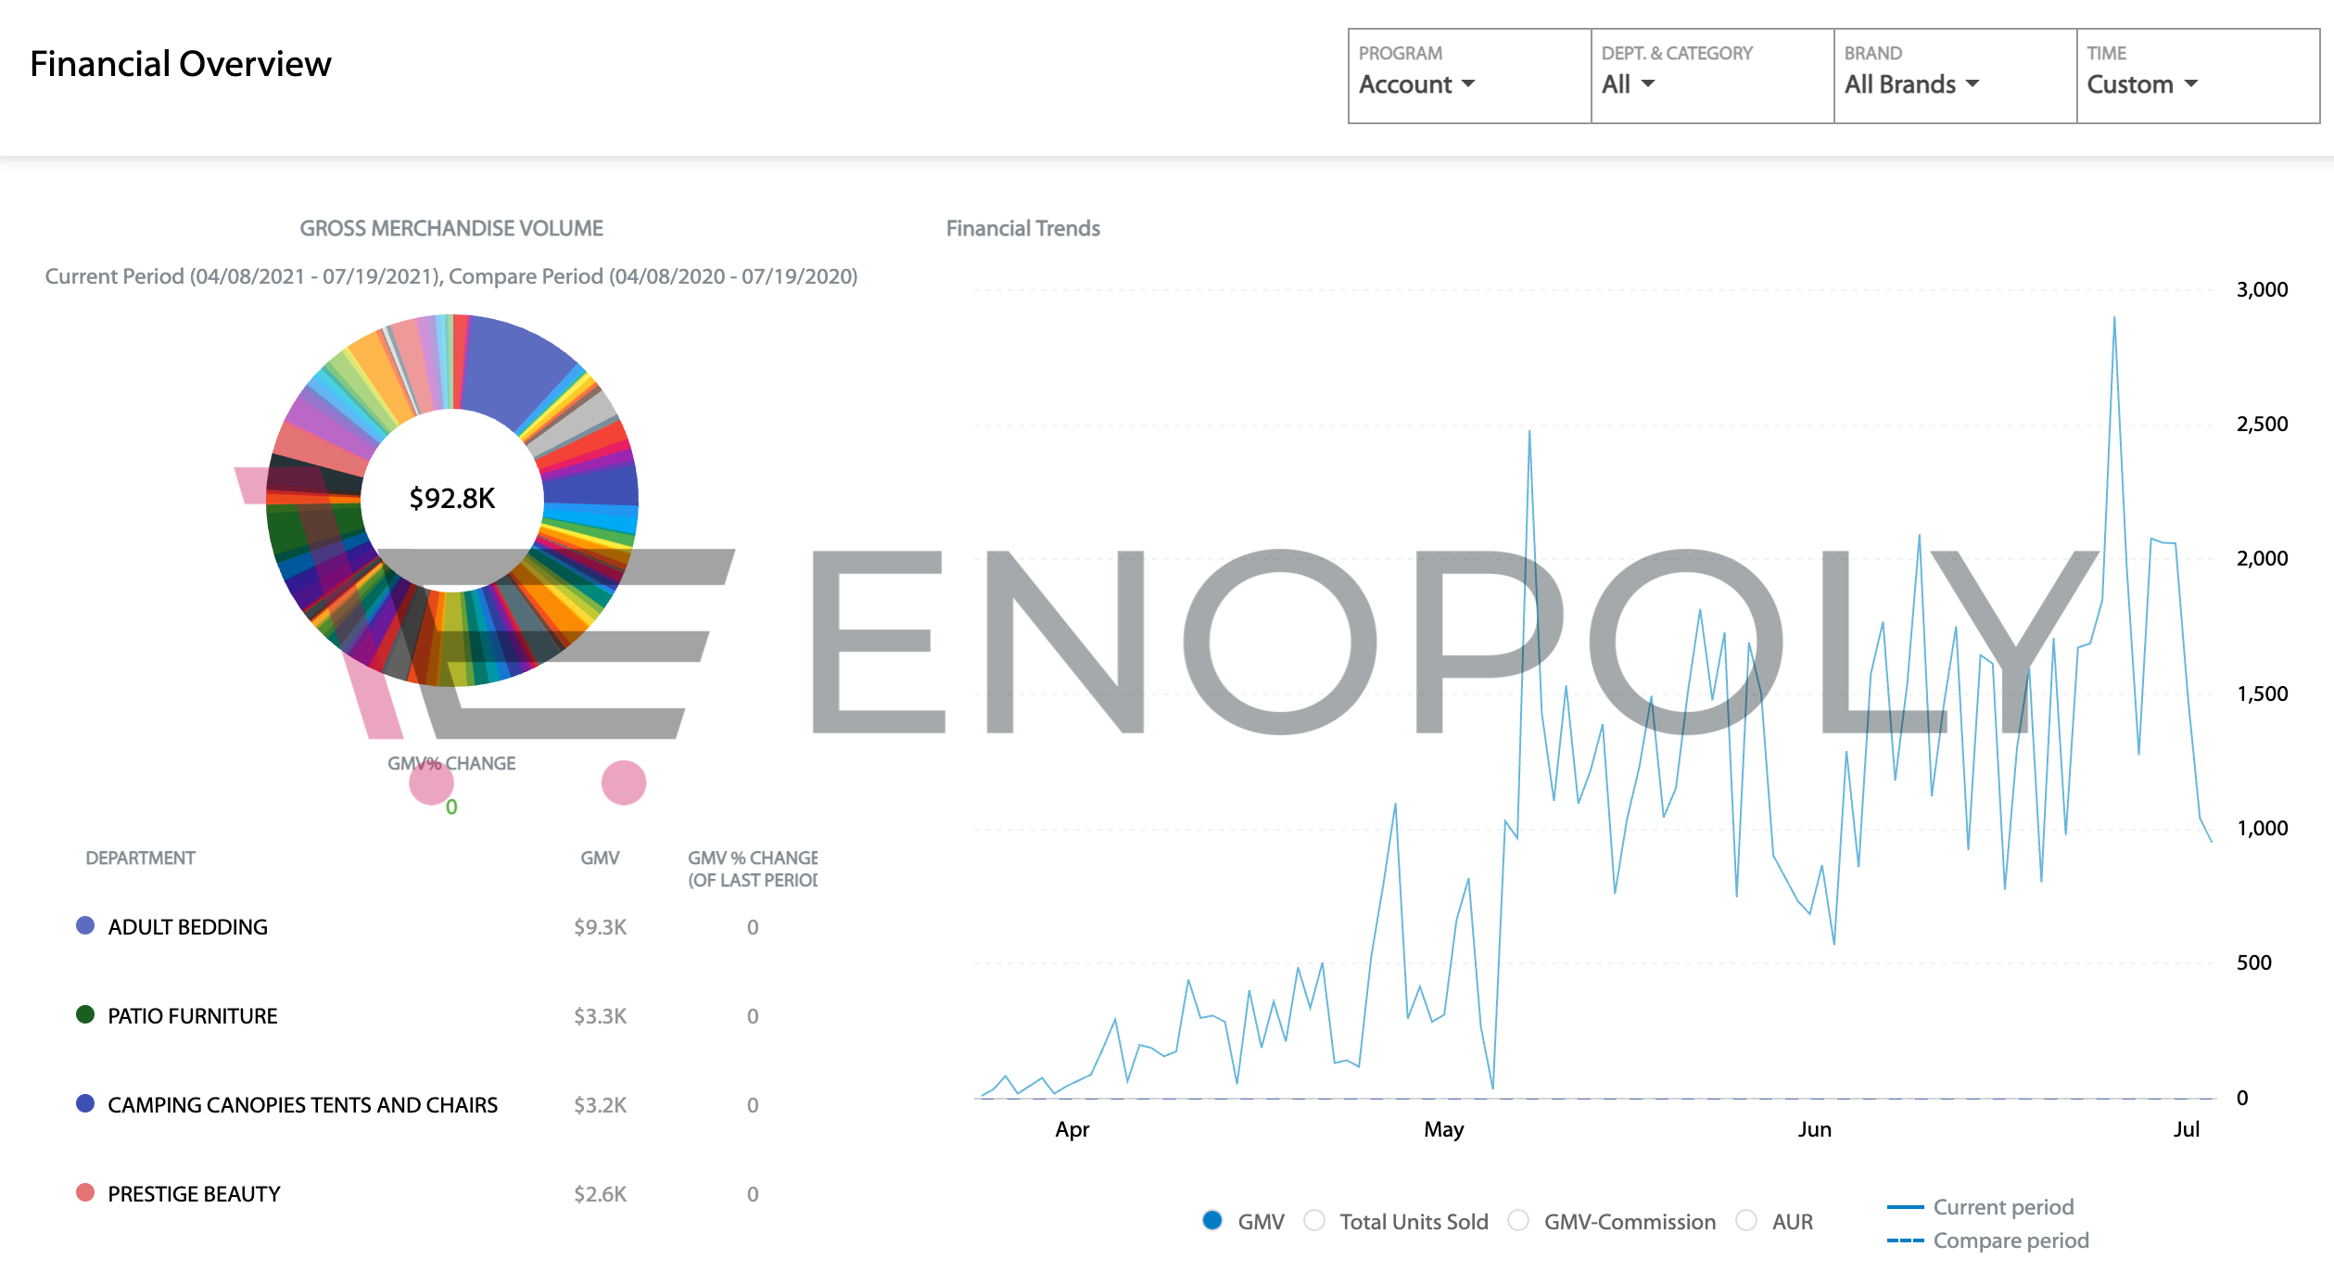The image size is (2334, 1272).
Task: Click the Apr label on the x-axis
Action: coord(1072,1129)
